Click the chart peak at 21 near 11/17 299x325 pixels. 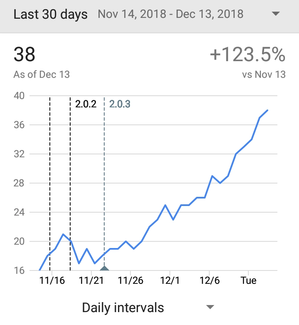pyautogui.click(x=63, y=234)
